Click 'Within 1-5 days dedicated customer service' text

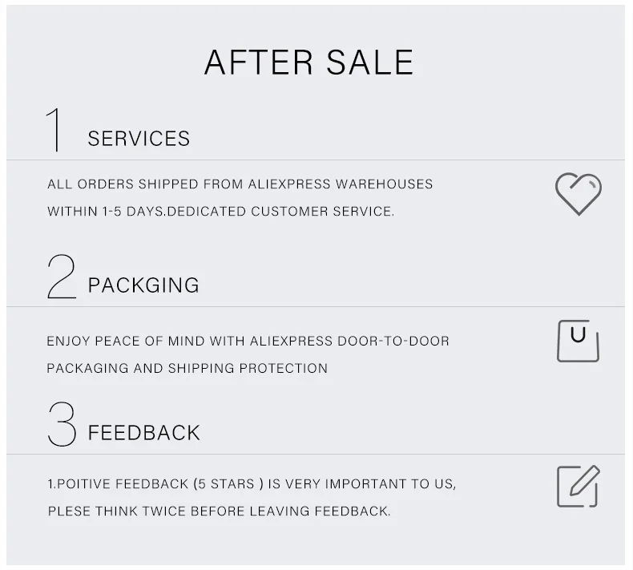pos(220,212)
